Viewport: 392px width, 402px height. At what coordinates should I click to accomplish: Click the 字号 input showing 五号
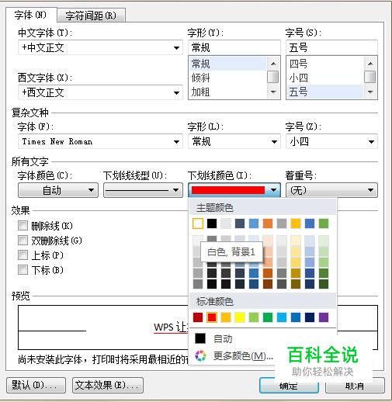[331, 47]
